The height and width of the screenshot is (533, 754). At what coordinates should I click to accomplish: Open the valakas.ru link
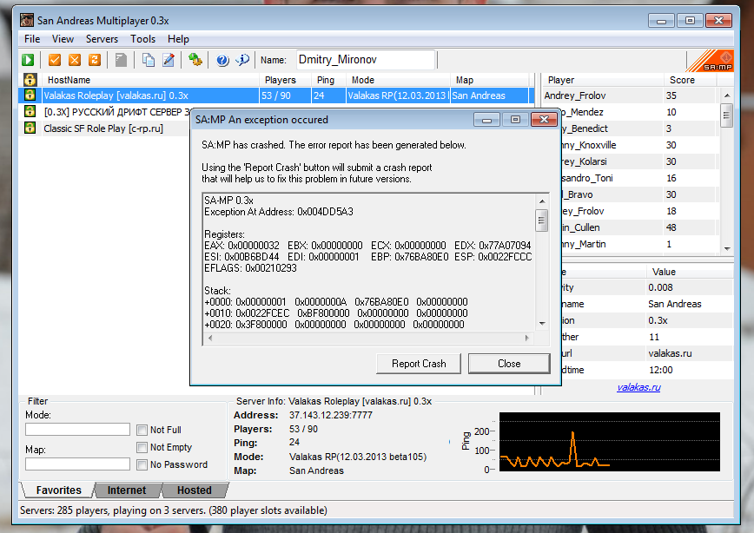pos(638,387)
